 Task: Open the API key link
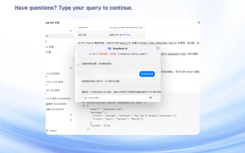(x=127, y=35)
